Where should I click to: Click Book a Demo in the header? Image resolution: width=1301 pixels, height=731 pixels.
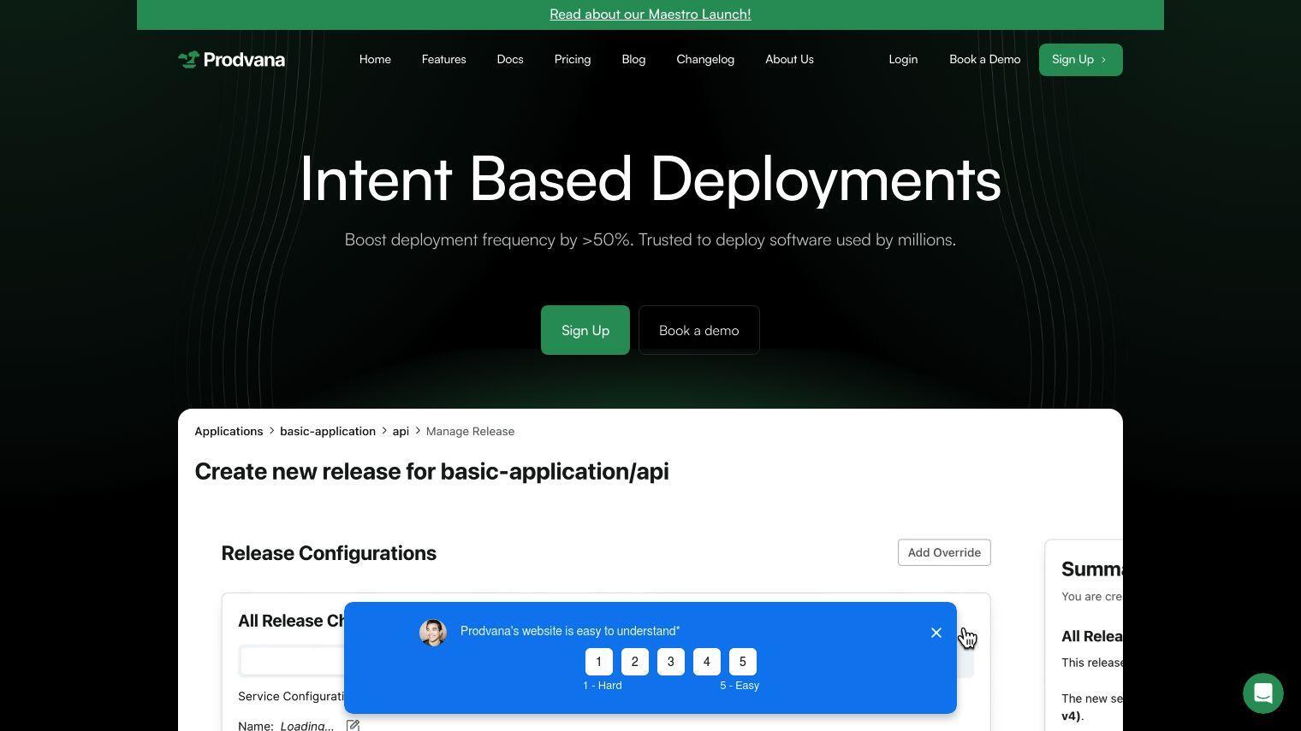click(x=985, y=59)
